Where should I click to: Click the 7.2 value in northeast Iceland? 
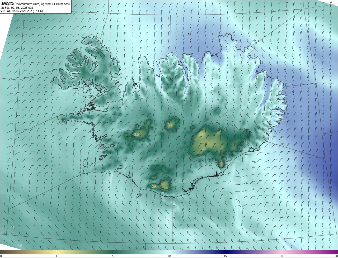click(259, 83)
